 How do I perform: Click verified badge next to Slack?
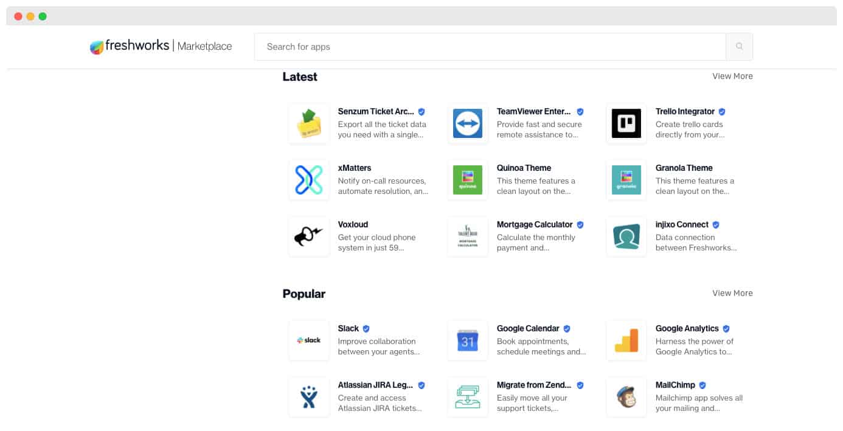[x=366, y=329]
